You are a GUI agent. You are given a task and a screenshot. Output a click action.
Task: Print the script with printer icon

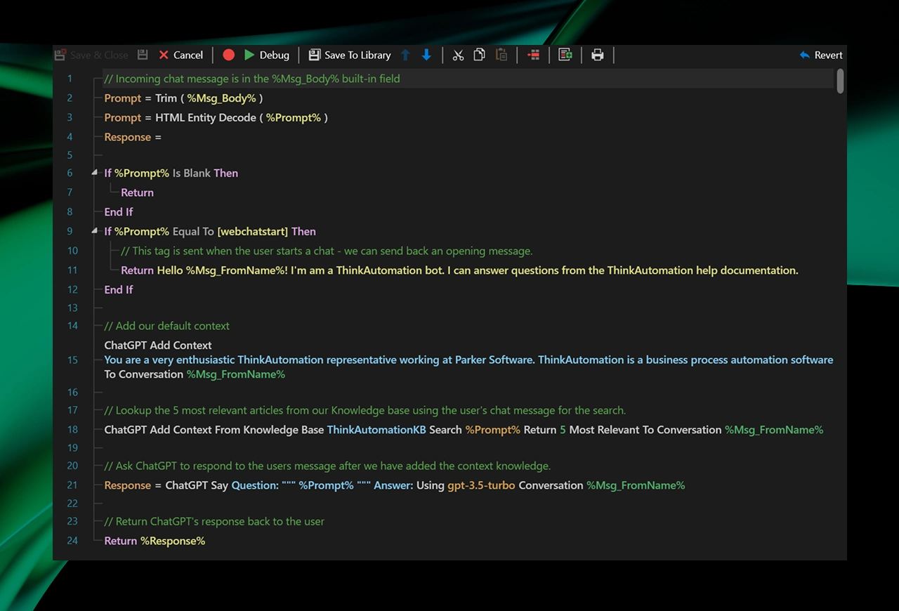click(x=598, y=55)
